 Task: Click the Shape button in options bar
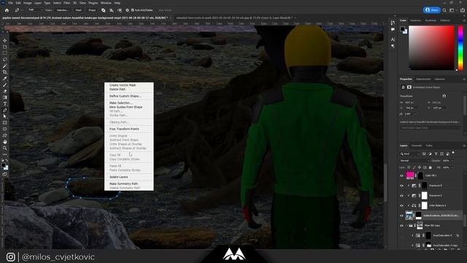click(x=92, y=10)
